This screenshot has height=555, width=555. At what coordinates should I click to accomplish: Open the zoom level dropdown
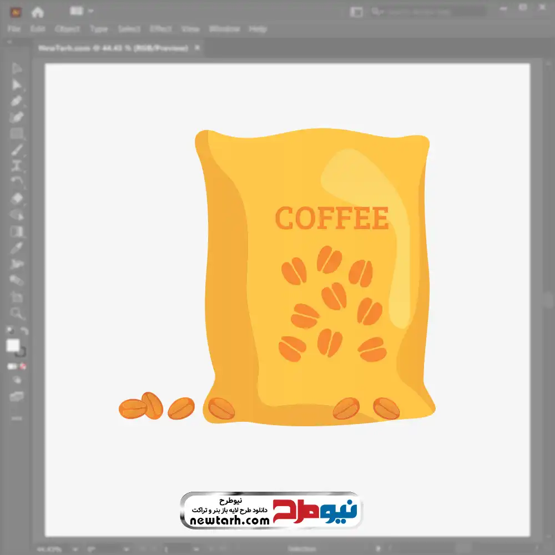[x=74, y=548]
